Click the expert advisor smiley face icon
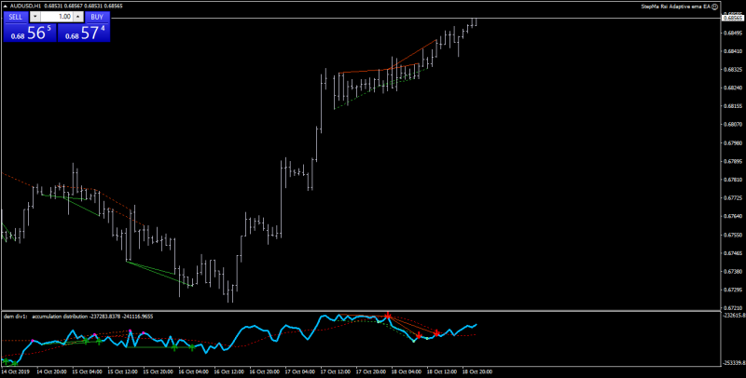746x378 pixels. click(715, 7)
